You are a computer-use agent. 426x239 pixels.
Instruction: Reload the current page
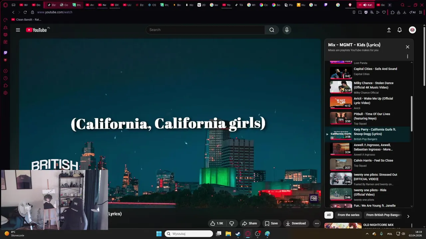(25, 12)
